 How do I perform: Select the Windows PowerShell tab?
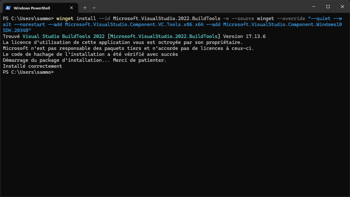(40, 8)
